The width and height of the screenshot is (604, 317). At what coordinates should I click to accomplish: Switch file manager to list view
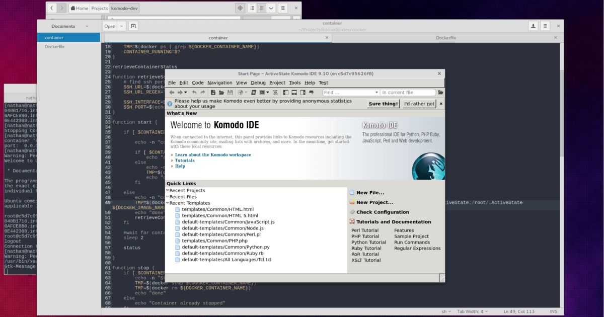(253, 8)
